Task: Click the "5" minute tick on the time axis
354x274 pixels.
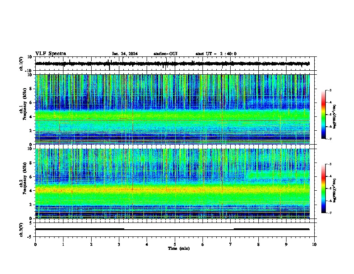Action: pos(175,244)
